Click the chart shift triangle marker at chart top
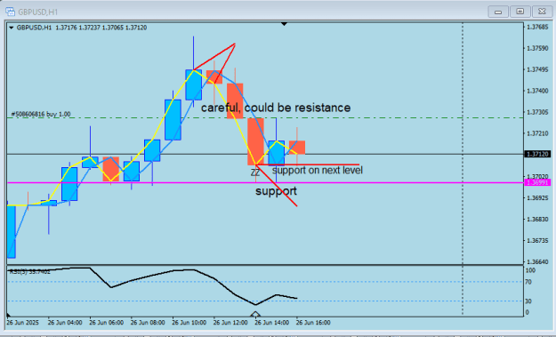The image size is (556, 337). click(284, 24)
